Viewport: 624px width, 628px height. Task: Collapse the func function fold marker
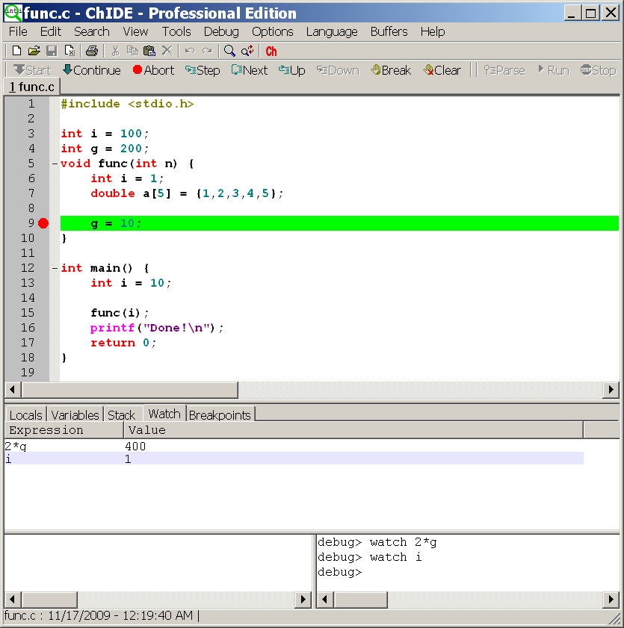coord(55,164)
